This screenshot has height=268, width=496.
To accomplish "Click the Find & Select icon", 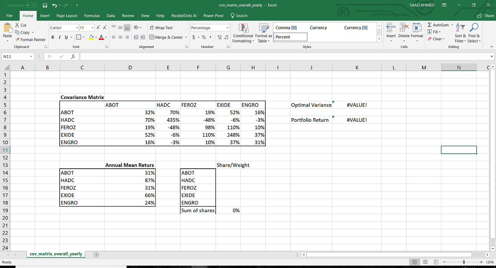I will click(474, 33).
